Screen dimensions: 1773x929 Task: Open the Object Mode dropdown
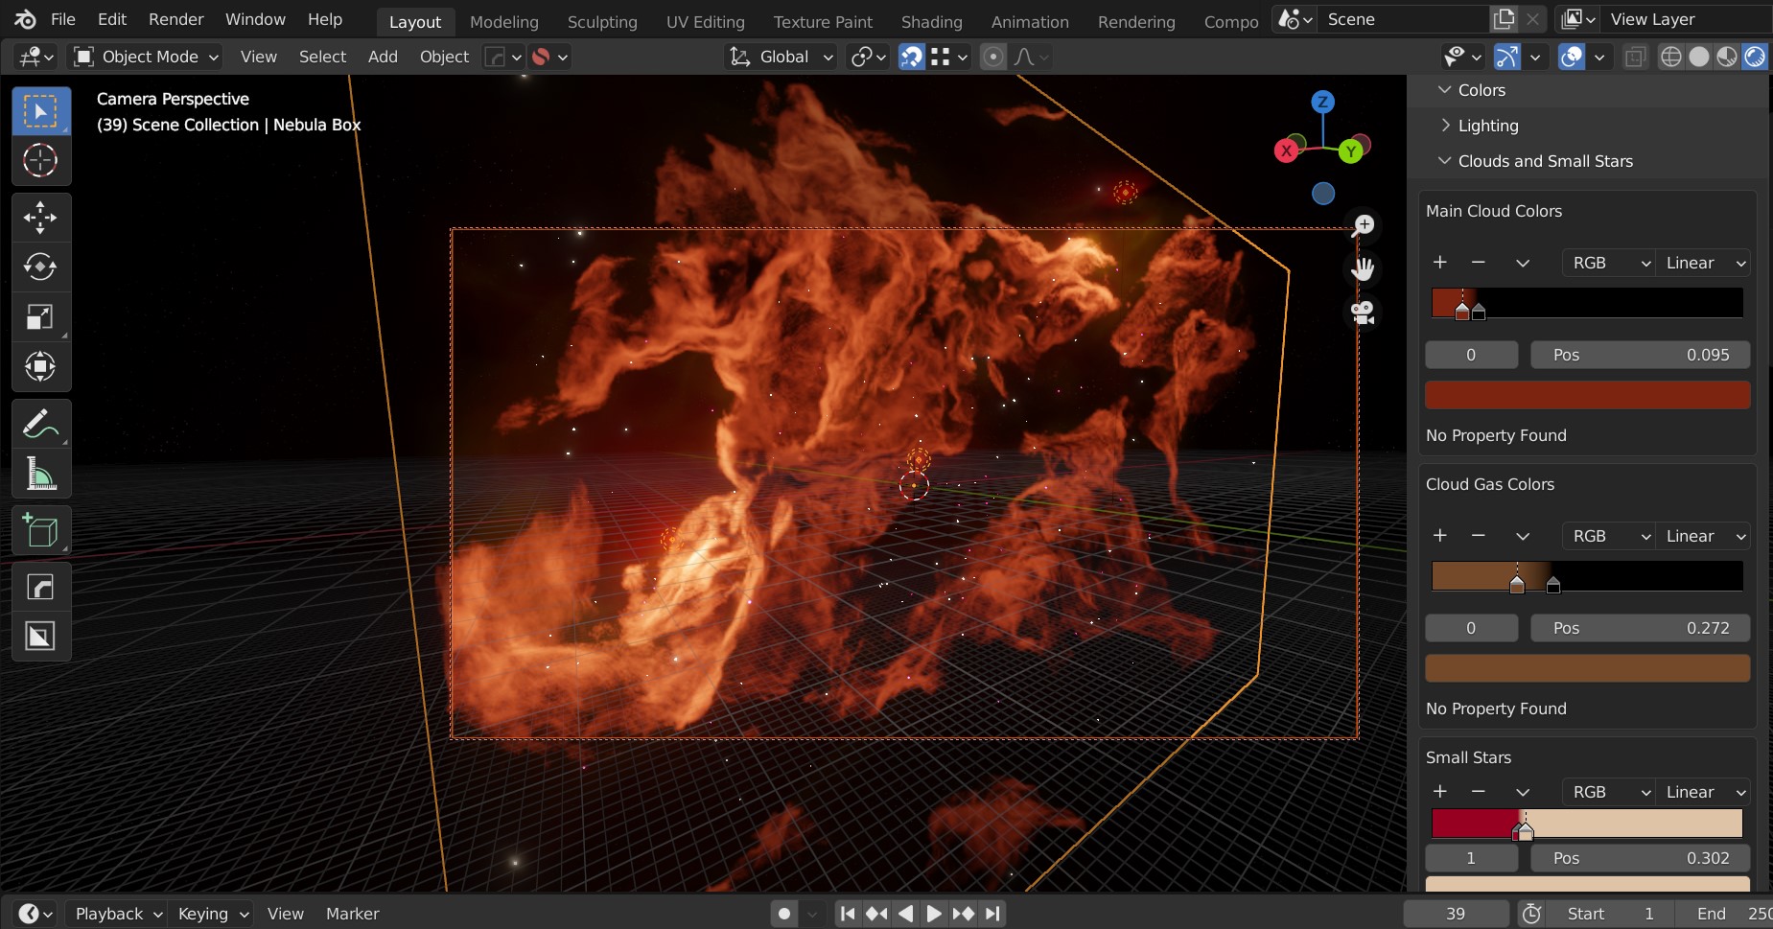(147, 57)
